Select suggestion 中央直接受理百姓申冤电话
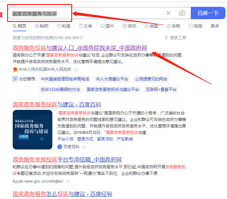This screenshot has height=199, width=227. [x=65, y=79]
